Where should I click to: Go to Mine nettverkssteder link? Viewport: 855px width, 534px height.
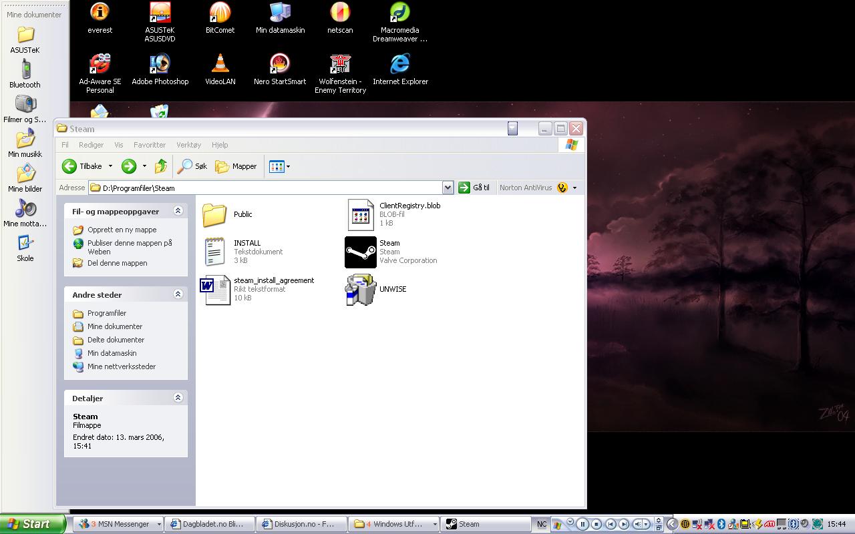(x=115, y=366)
